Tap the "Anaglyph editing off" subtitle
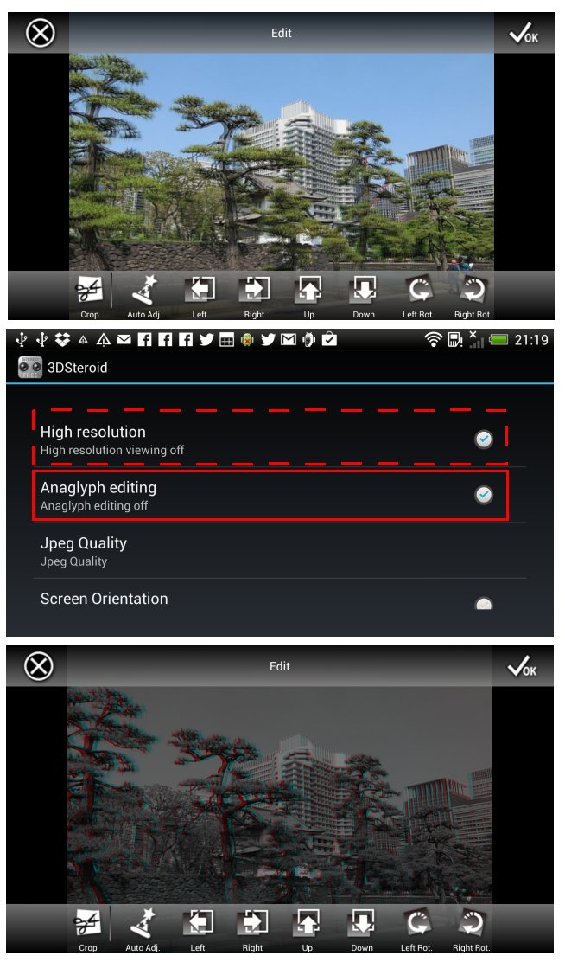The width and height of the screenshot is (565, 962). coord(94,506)
